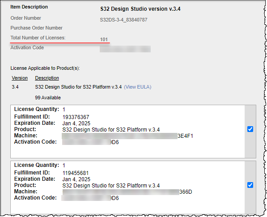The width and height of the screenshot is (267, 217).
Task: Click the "Purchase Order Number" label
Action: click(36, 28)
